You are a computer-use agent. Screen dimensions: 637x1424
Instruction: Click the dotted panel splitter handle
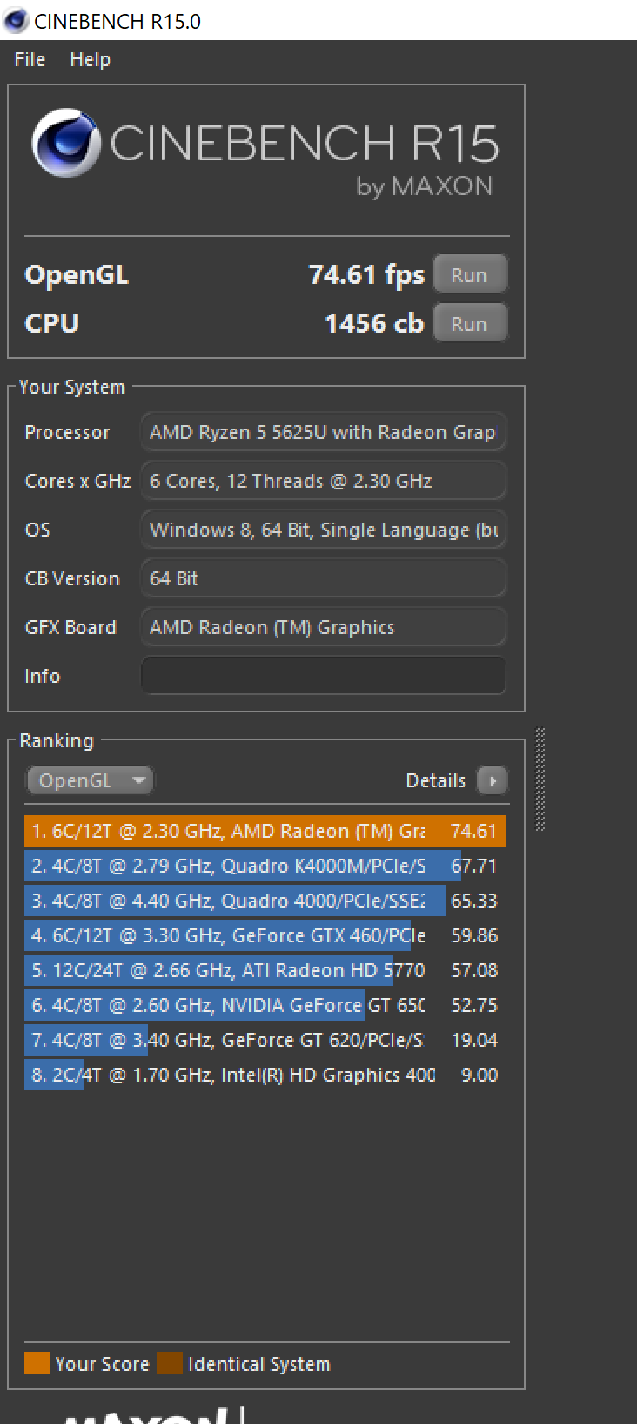click(540, 779)
